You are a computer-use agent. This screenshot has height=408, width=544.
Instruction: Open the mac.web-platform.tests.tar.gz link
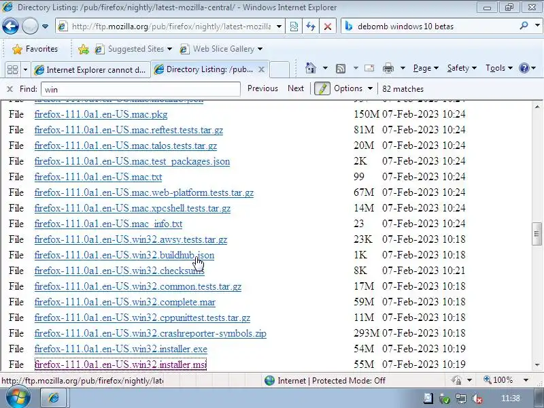click(x=144, y=192)
